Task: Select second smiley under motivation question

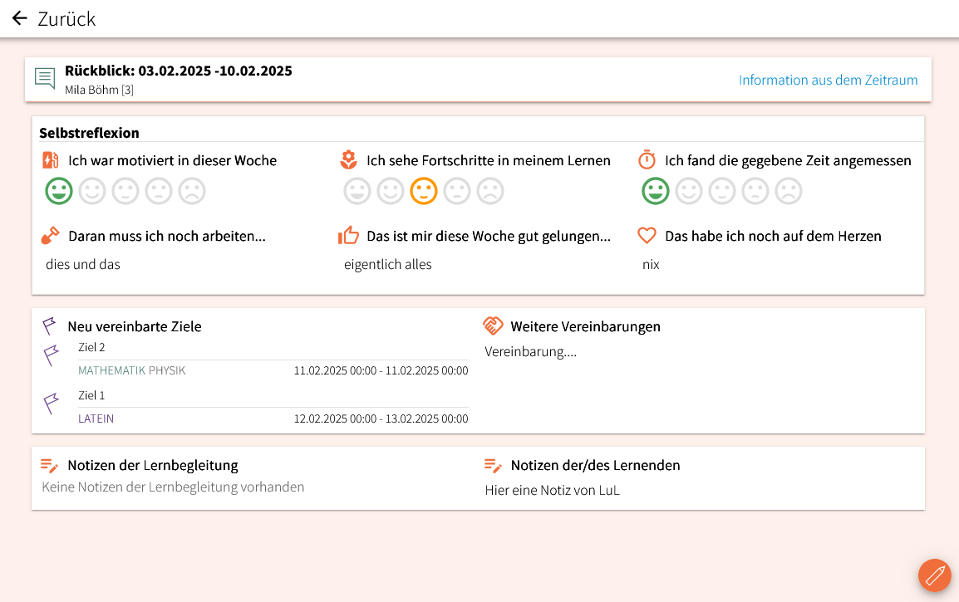Action: (92, 191)
